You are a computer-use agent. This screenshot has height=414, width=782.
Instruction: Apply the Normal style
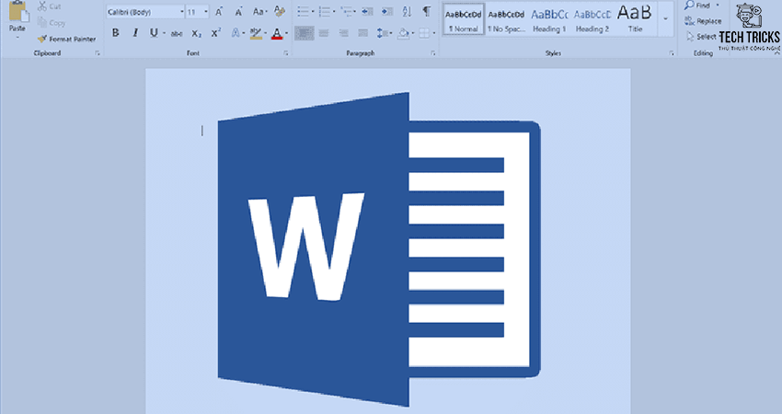(x=464, y=20)
